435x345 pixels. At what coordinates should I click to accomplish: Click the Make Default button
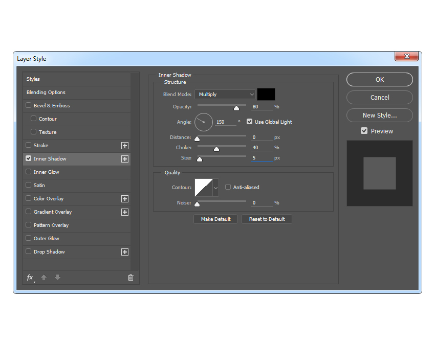pos(215,219)
